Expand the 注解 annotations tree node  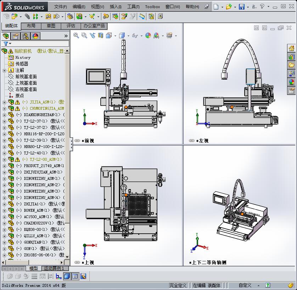4,70
